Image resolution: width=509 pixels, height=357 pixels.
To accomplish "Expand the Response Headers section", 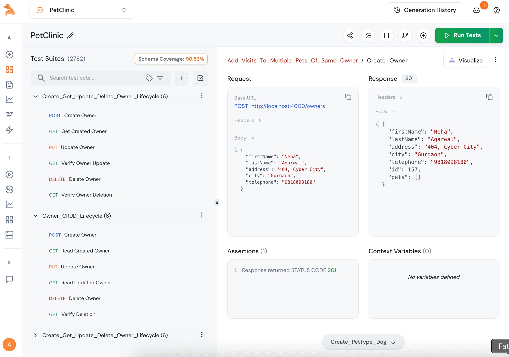I will pyautogui.click(x=389, y=97).
